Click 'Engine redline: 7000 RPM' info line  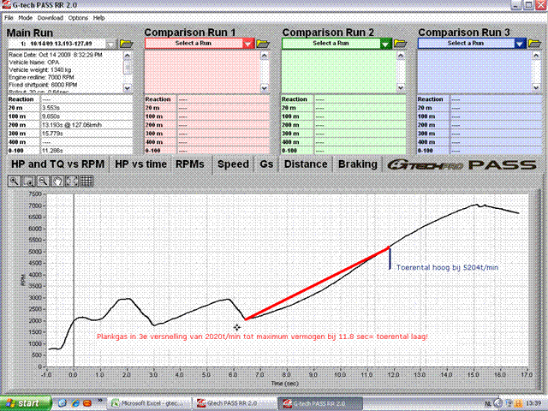[41, 77]
